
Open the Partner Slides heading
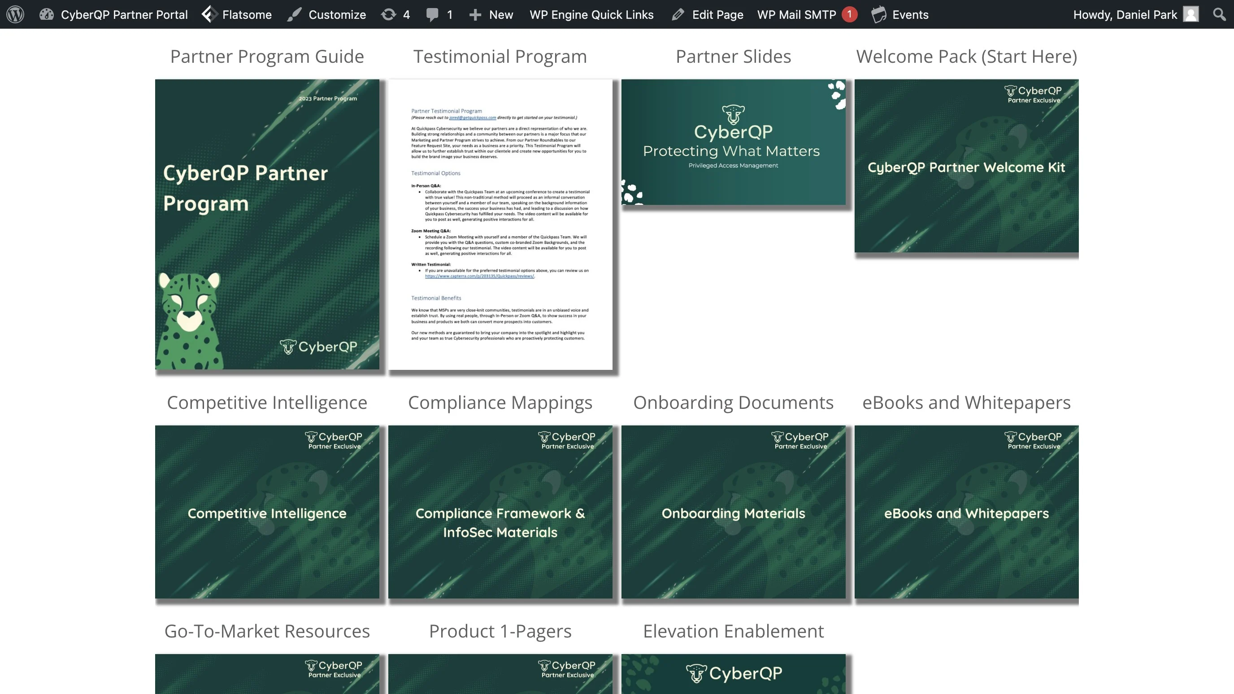point(734,56)
